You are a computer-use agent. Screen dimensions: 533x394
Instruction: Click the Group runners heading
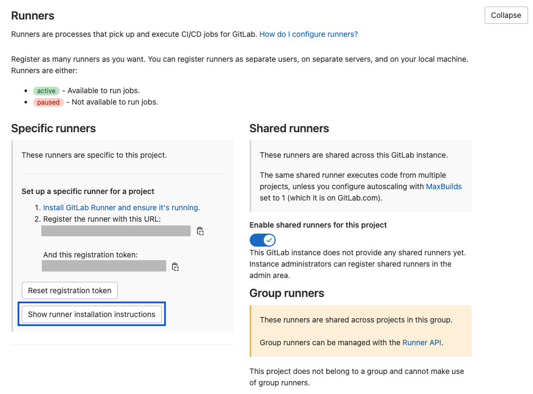(x=287, y=293)
